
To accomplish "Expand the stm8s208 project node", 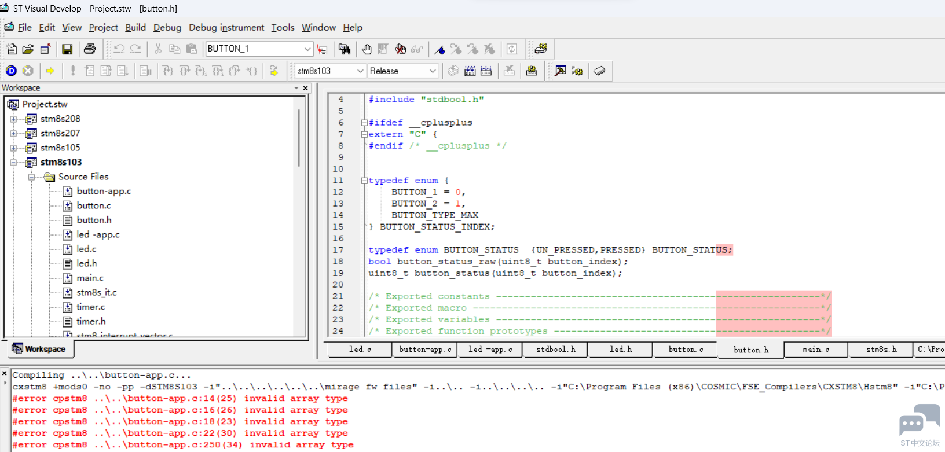I will coord(13,119).
